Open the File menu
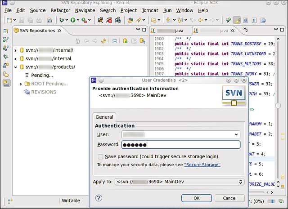288x209 pixels. pyautogui.click(x=8, y=10)
